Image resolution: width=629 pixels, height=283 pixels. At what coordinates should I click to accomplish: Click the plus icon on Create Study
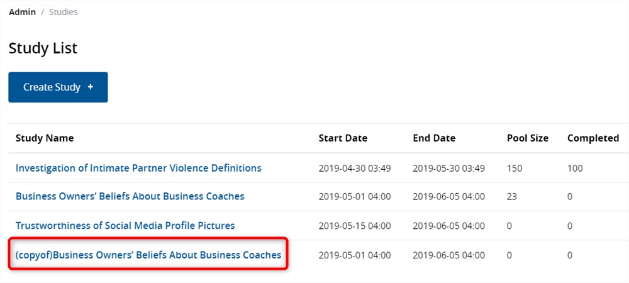(91, 87)
